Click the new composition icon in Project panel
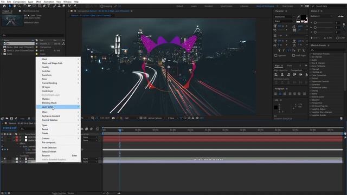The image size is (347, 195). (11, 119)
